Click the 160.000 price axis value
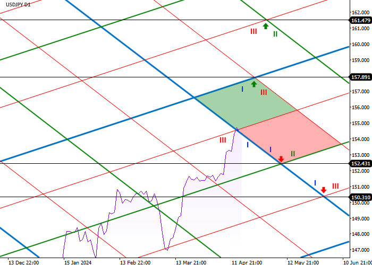 click(361, 44)
